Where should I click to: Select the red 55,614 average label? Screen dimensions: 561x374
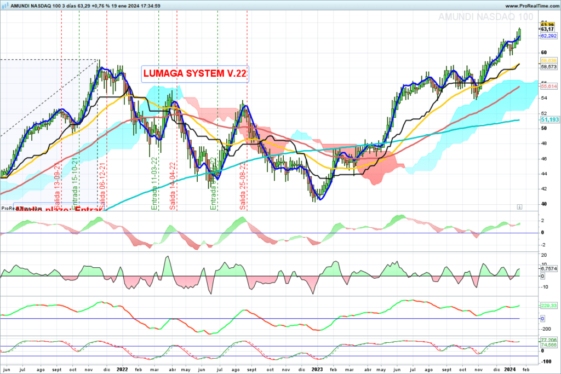[x=548, y=87]
